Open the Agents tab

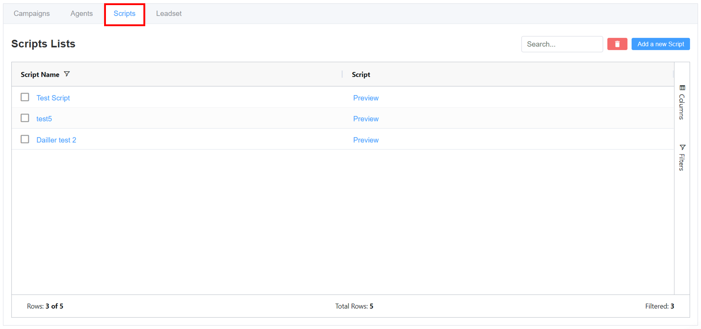(82, 13)
